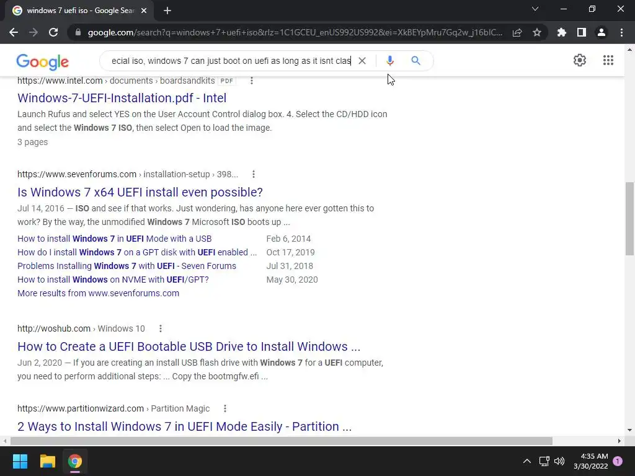The width and height of the screenshot is (635, 476).
Task: Open Chrome three-dot menu
Action: [621, 32]
